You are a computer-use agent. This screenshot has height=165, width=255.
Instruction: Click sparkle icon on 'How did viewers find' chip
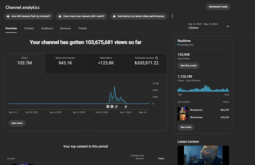(8, 16)
